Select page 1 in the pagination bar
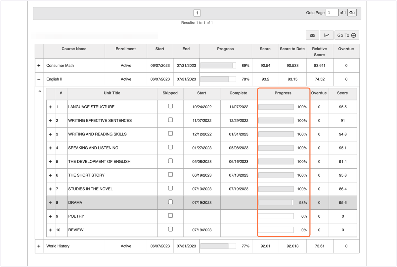 (x=197, y=13)
